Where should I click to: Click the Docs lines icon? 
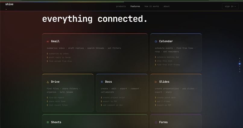point(102,82)
